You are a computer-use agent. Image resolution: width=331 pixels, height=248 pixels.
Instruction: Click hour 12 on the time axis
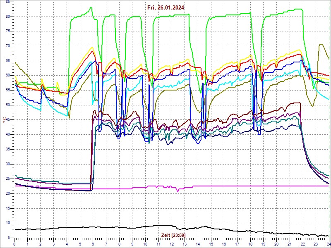[x=172, y=244]
